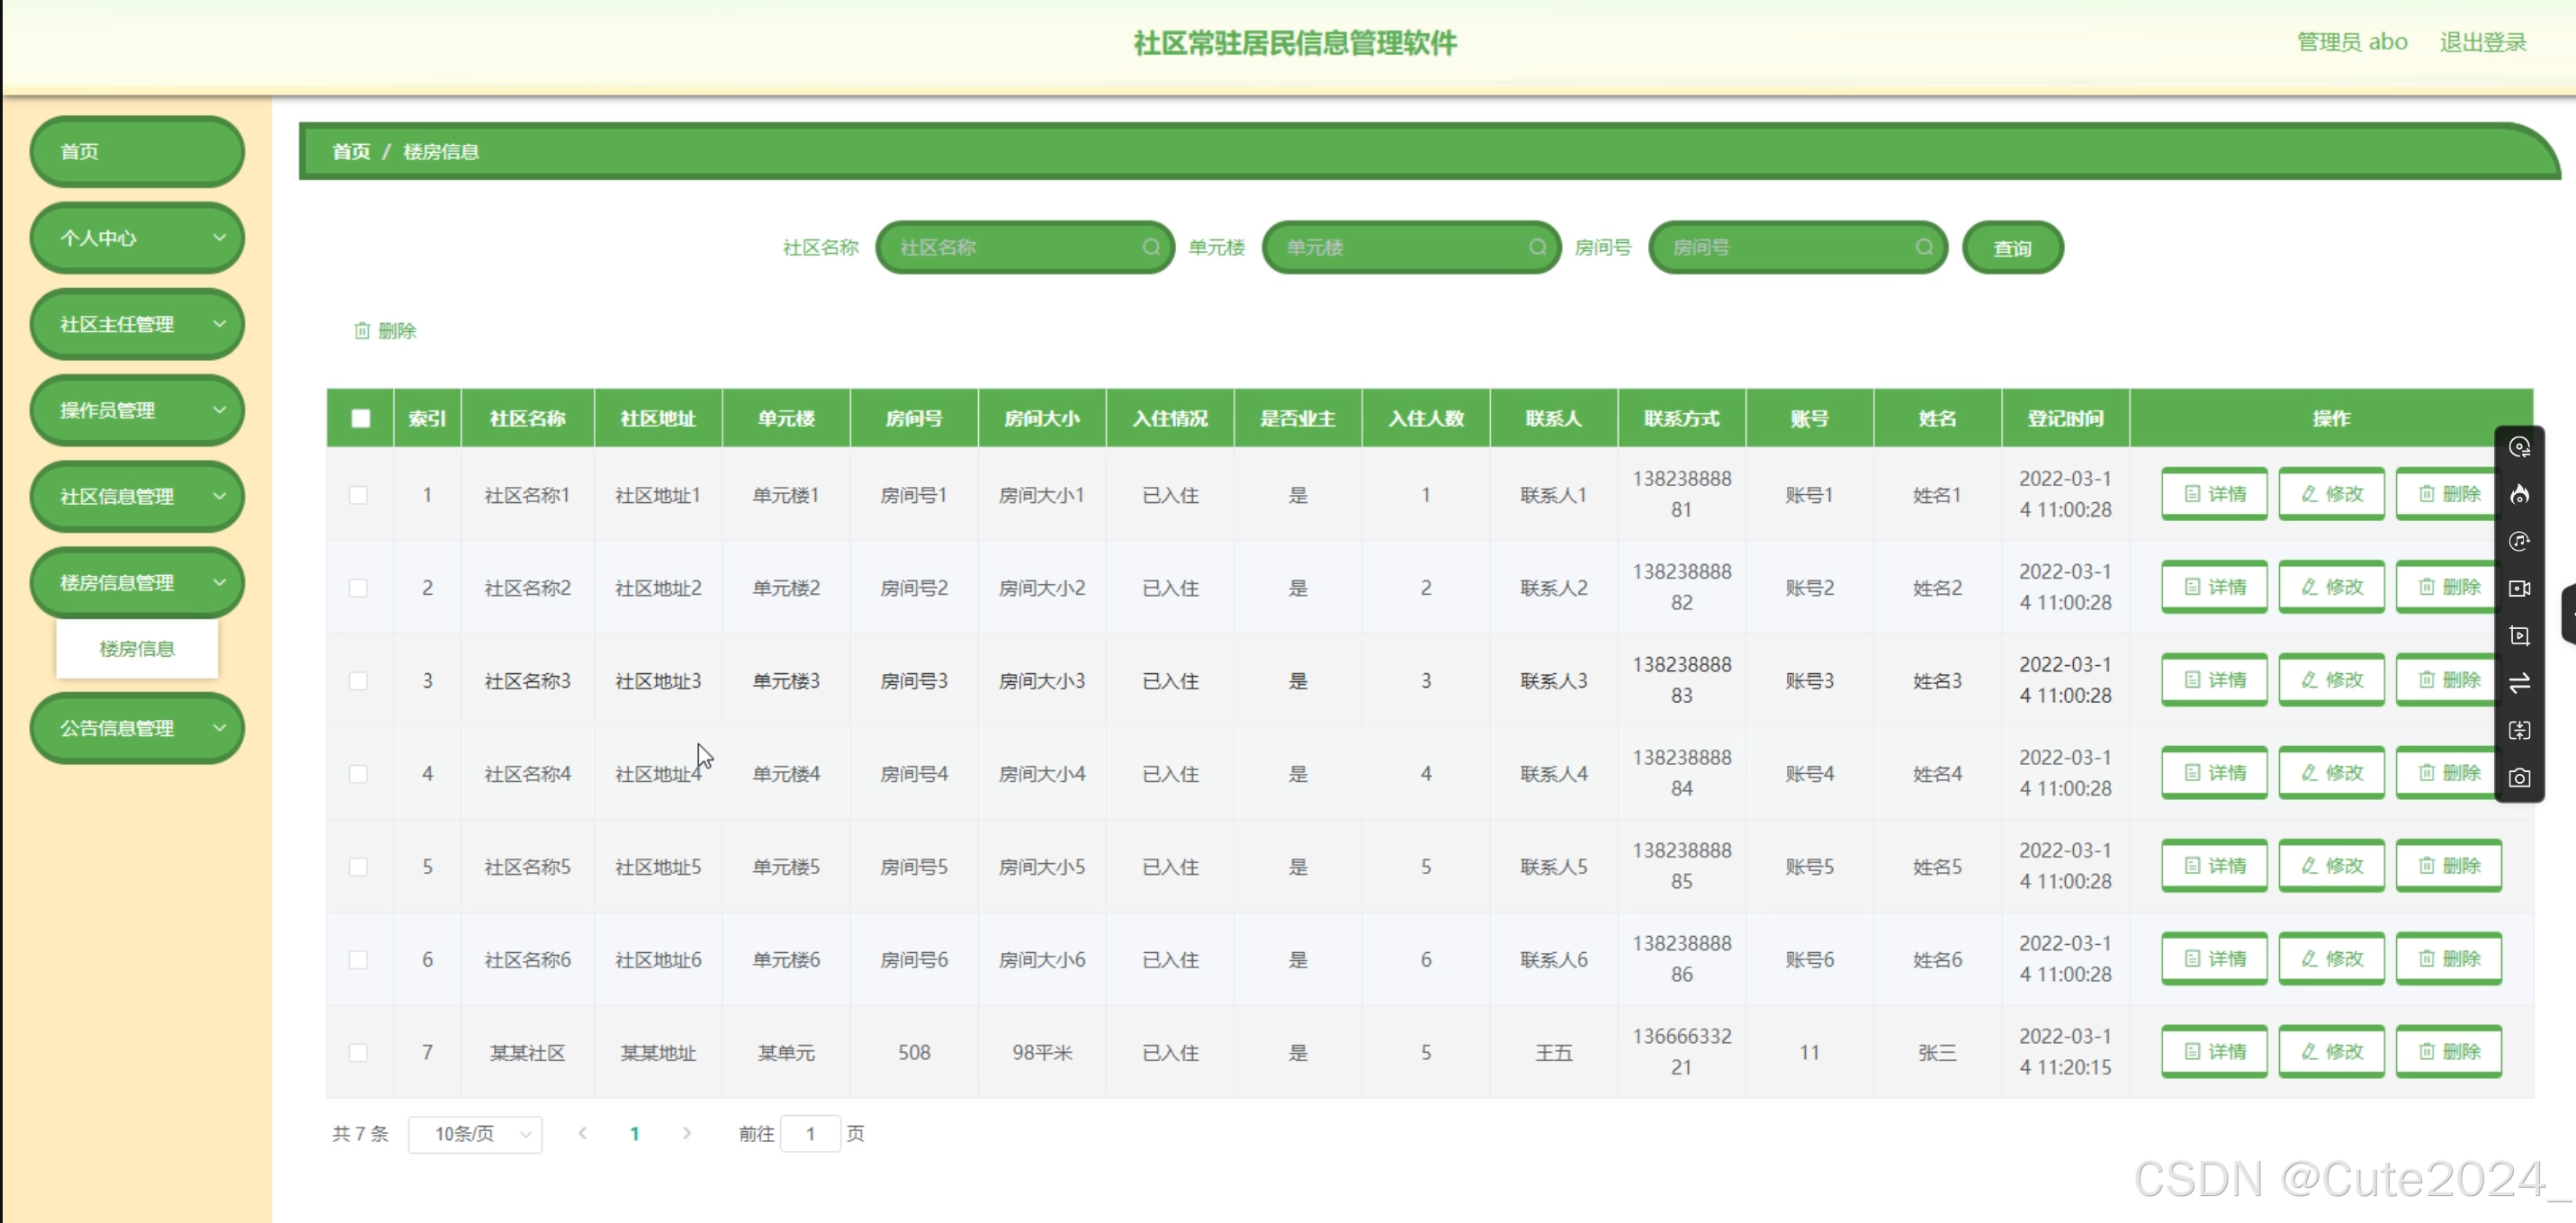The height and width of the screenshot is (1223, 2576).
Task: Click 管理员 abo in the header
Action: (x=2352, y=42)
